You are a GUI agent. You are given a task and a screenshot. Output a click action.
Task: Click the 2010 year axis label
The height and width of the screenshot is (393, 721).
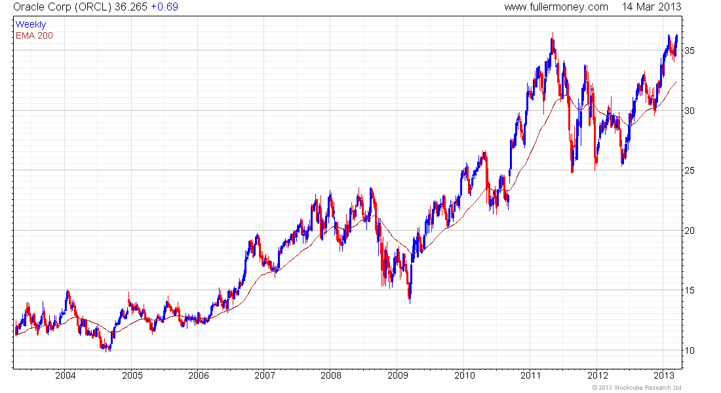tap(465, 375)
